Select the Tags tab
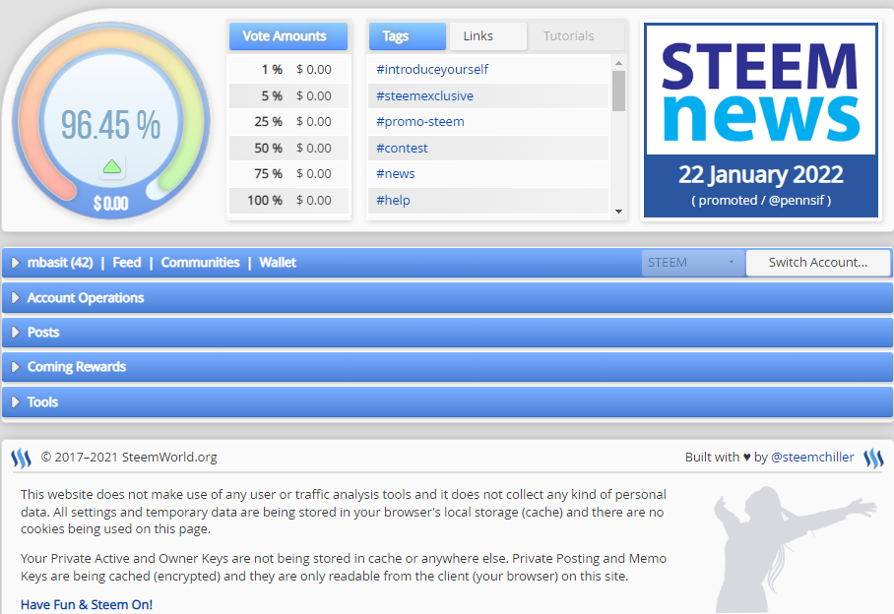This screenshot has width=894, height=614. 407,35
